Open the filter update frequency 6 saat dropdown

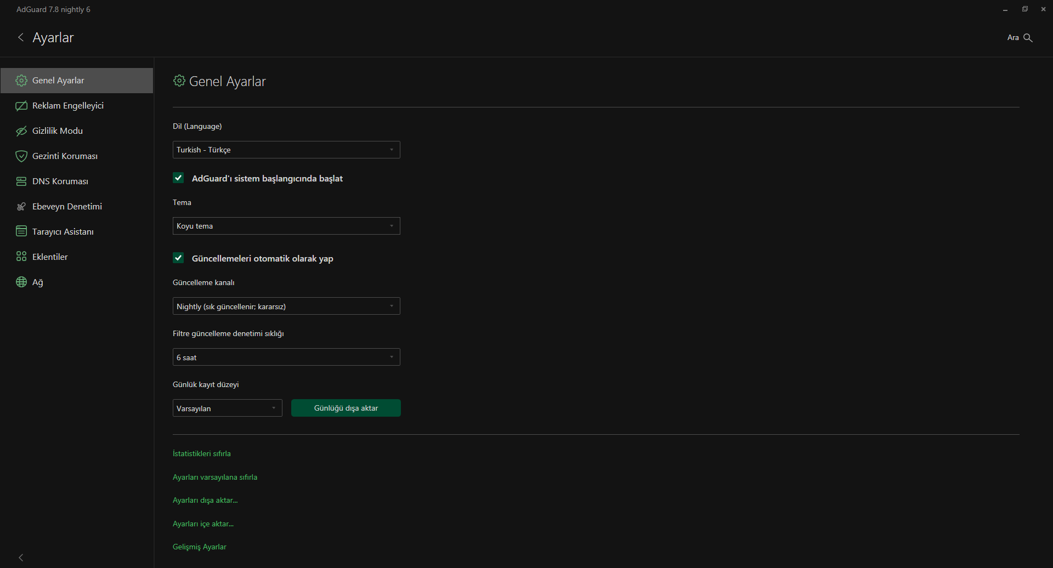coord(286,357)
